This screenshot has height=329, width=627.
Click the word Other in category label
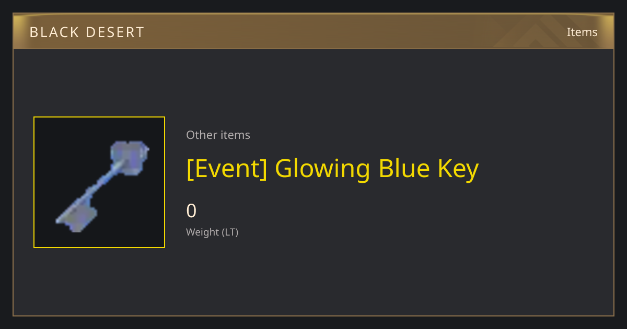point(202,135)
